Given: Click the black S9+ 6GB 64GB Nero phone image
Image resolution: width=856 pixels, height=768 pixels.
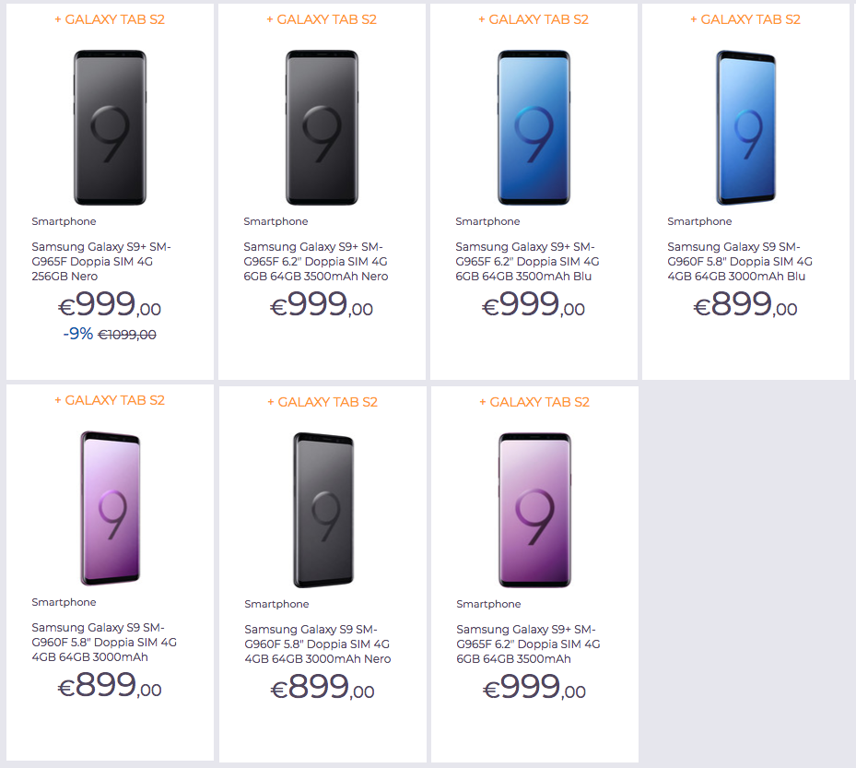Looking at the screenshot, I should (322, 127).
